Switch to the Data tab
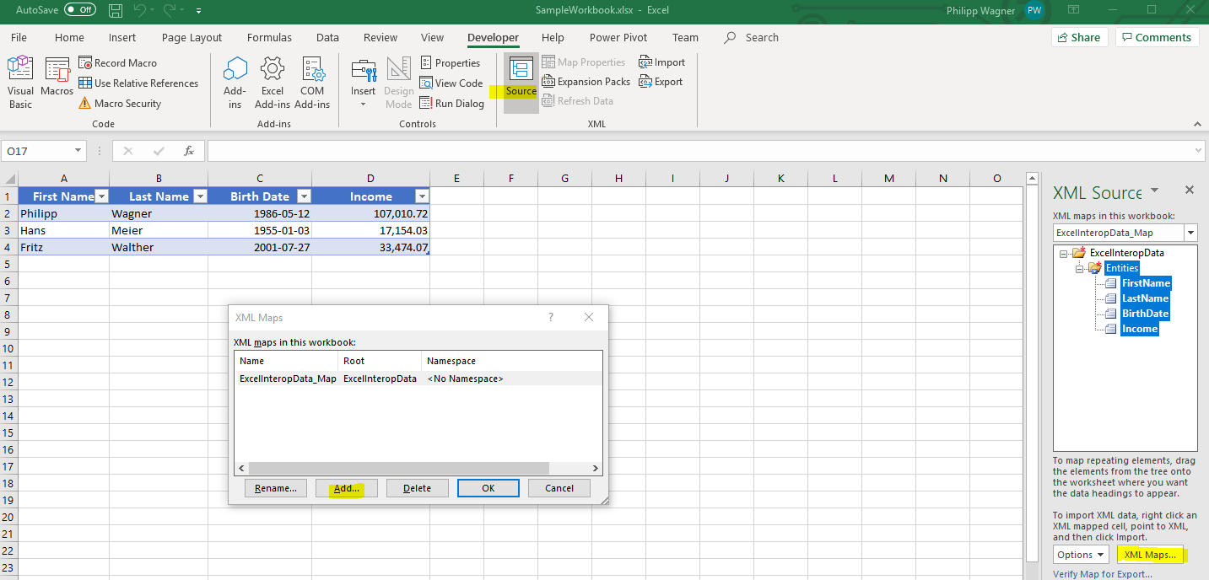This screenshot has height=580, width=1209. pos(327,37)
